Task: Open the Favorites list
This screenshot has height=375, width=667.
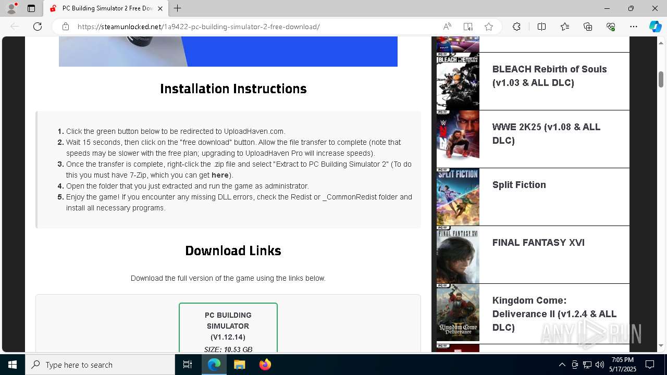Action: [565, 27]
